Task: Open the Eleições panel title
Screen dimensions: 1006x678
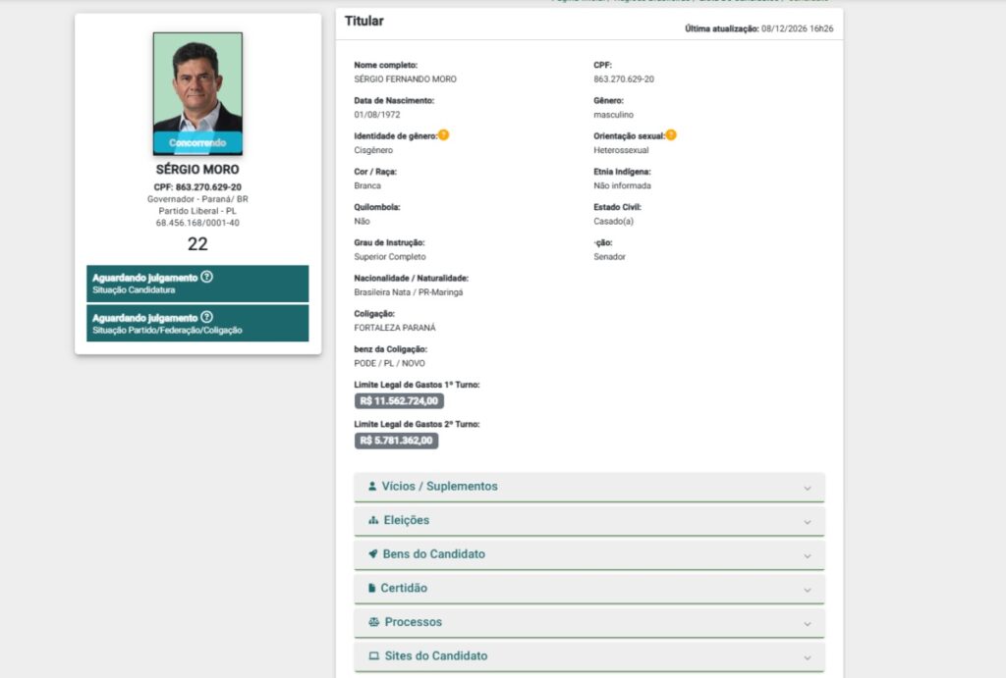Action: pyautogui.click(x=407, y=520)
